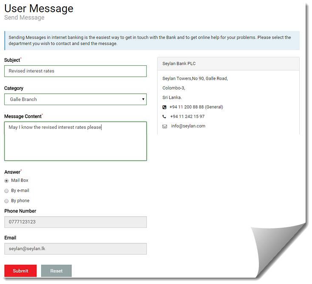The image size is (312, 284).
Task: Click the general phone icon beside +94 11 200 88 88
Action: 165,107
